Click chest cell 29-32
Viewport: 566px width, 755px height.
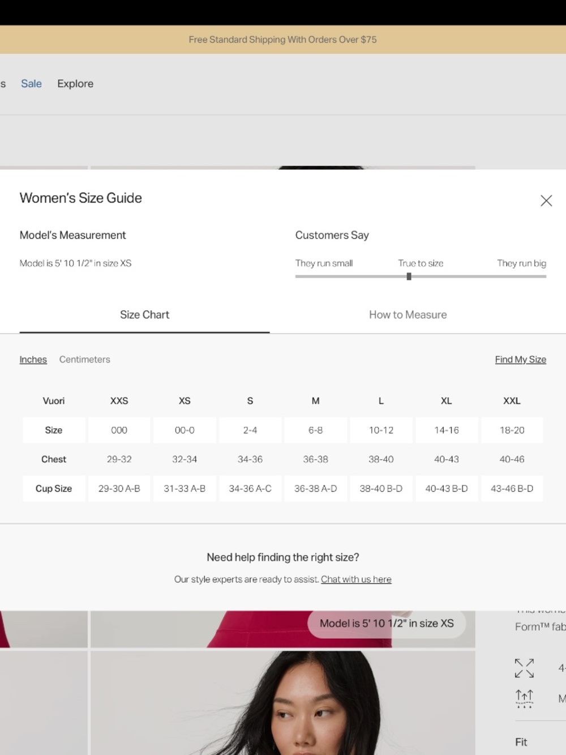point(119,459)
